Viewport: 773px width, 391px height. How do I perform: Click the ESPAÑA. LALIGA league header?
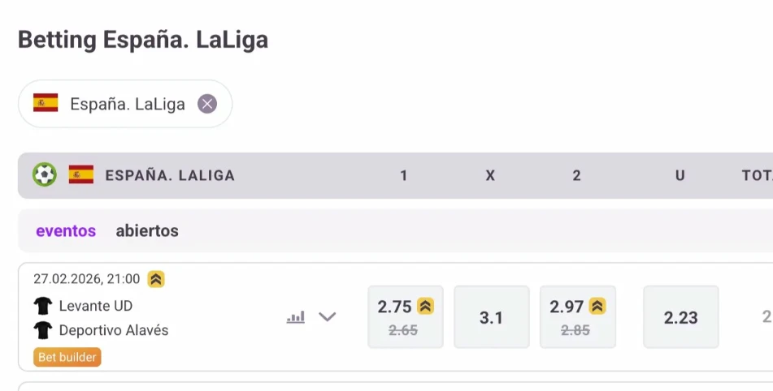click(170, 175)
